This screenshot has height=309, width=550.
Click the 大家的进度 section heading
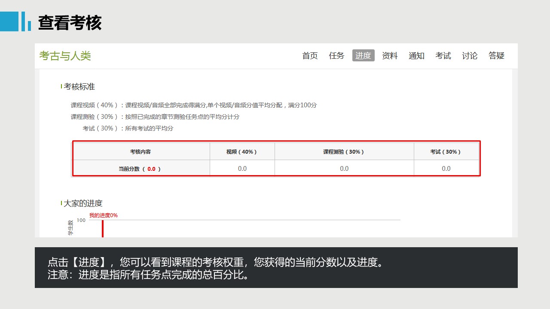tap(83, 203)
